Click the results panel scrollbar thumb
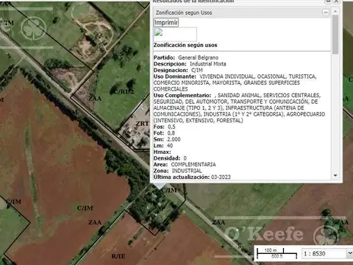 click(335, 35)
